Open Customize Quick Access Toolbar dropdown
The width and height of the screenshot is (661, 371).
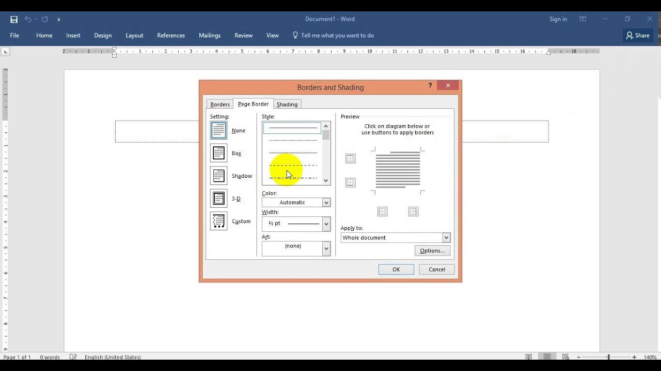pos(58,20)
